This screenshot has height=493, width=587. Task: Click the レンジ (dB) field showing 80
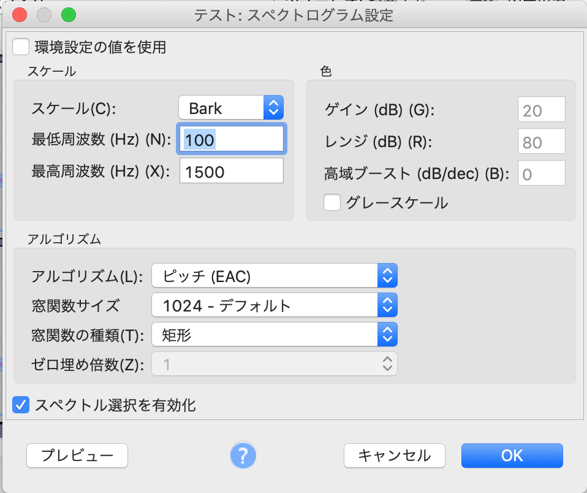(x=541, y=141)
